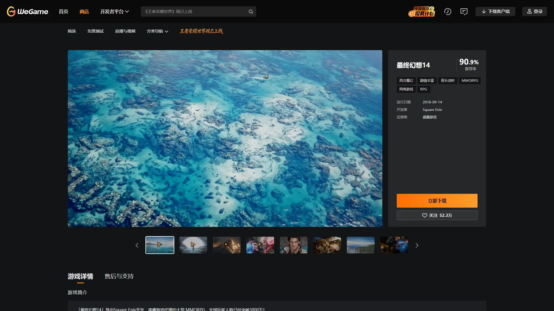Viewport: 554px width, 311px height.
Task: Click the download client button
Action: pyautogui.click(x=495, y=12)
